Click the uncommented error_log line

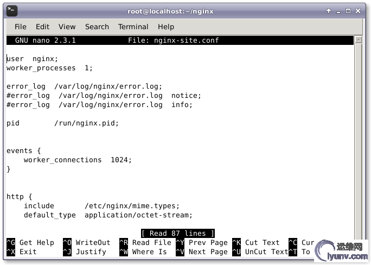[84, 87]
